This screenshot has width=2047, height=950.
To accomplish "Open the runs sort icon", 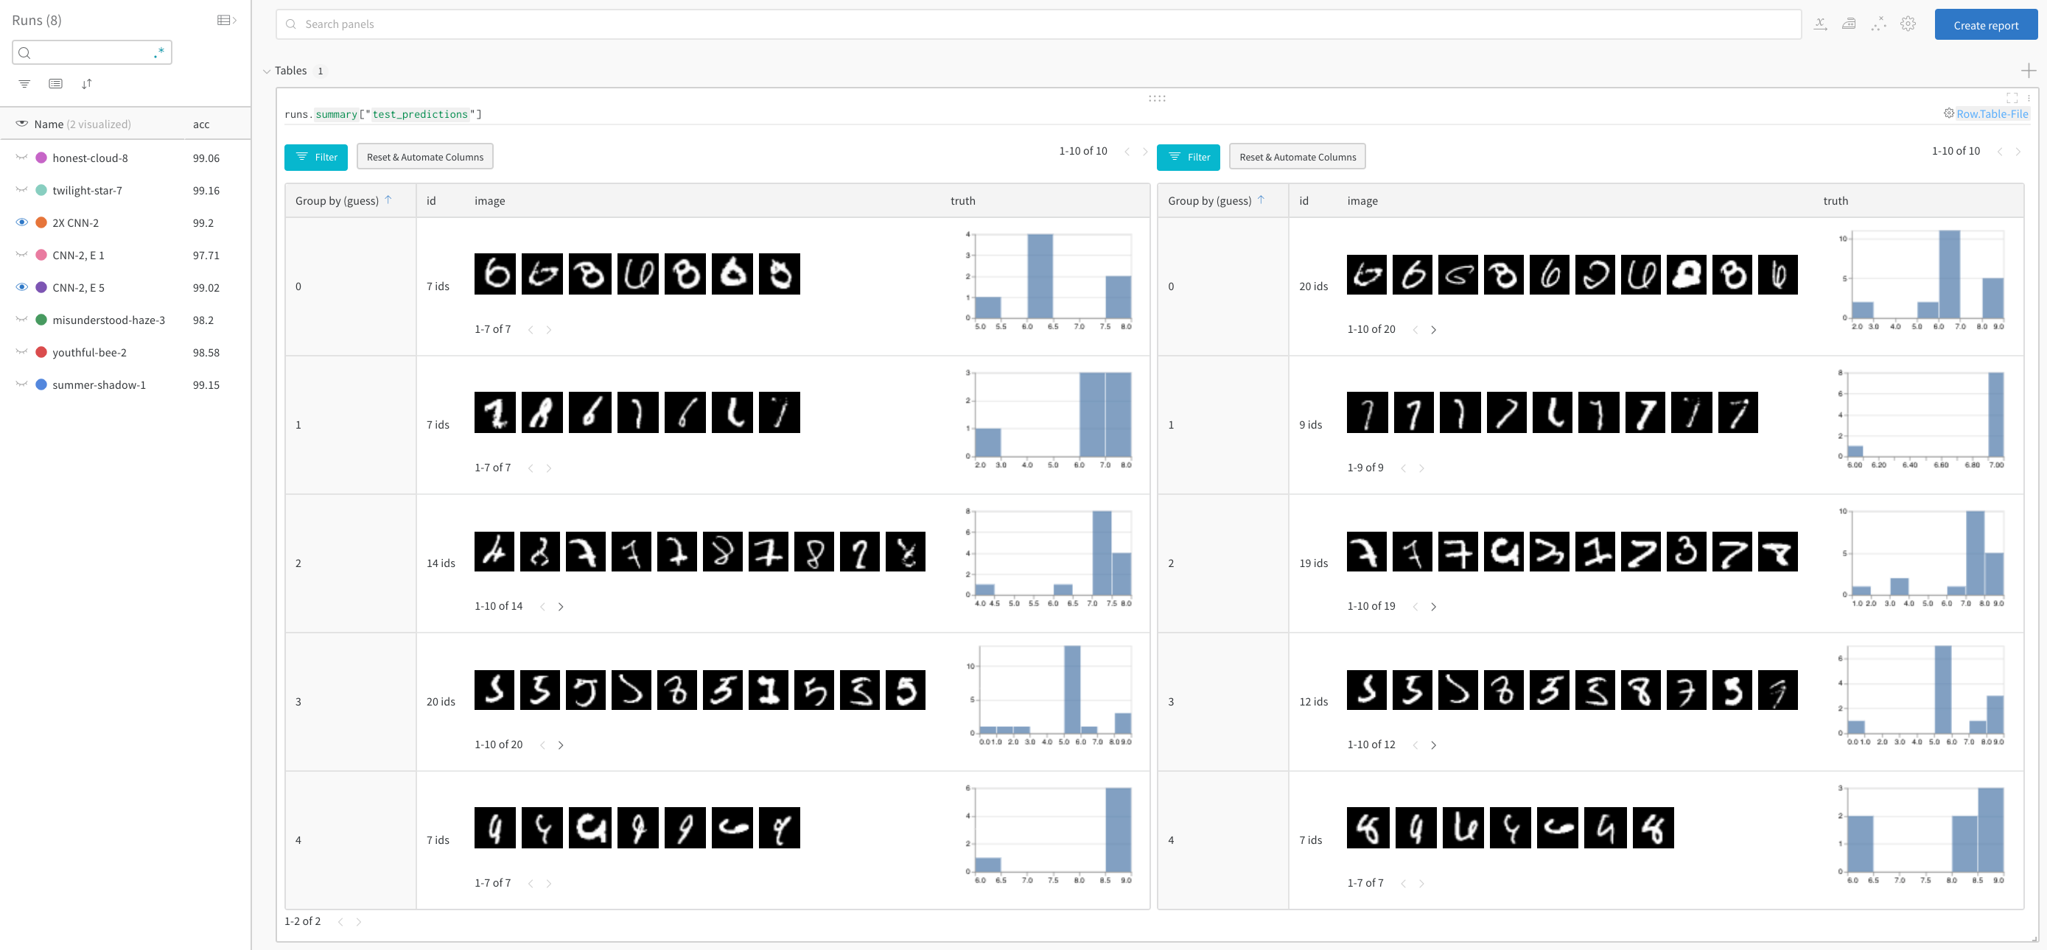I will point(87,83).
